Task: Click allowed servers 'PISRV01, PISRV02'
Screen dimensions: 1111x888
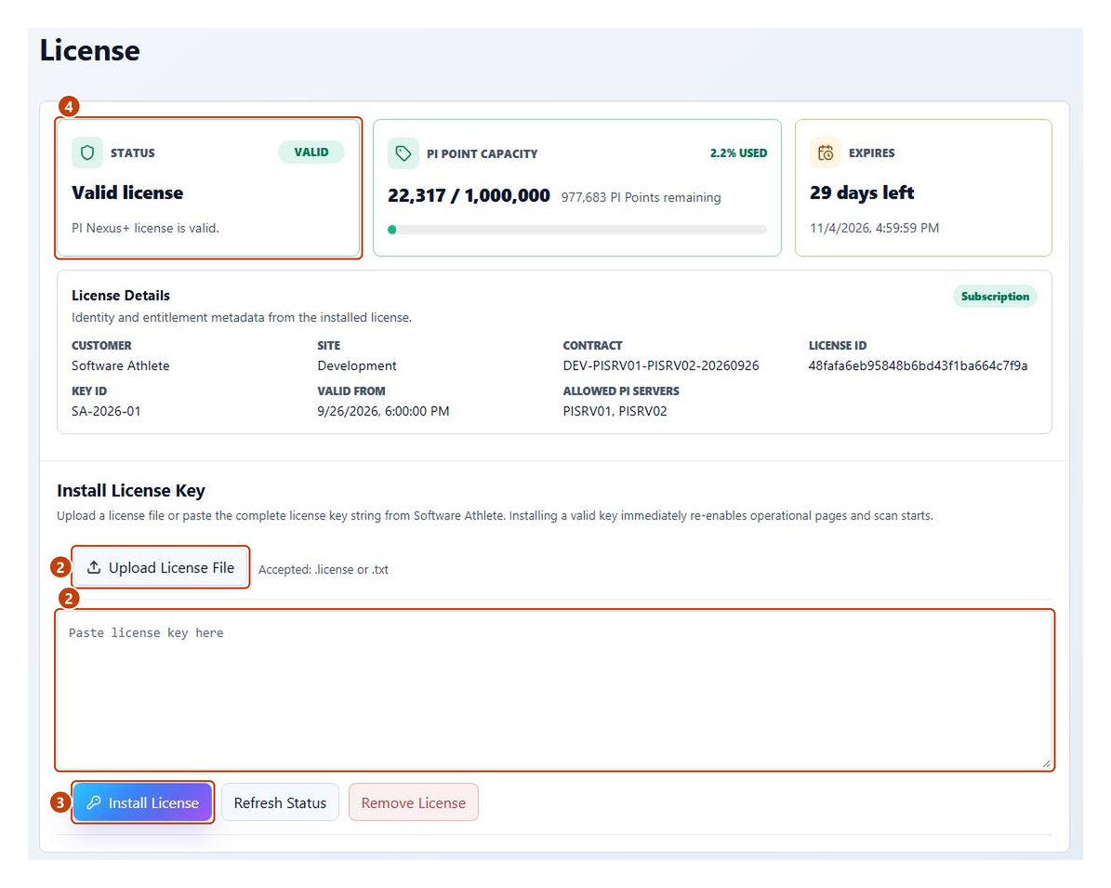Action: click(x=615, y=411)
